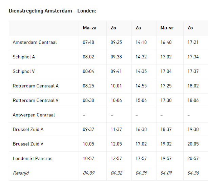The width and height of the screenshot is (208, 186).
Task: Click the Brussel Zuid A row label
Action: 28,129
